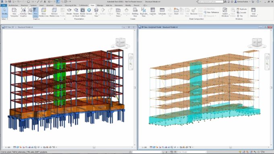Click the favorites star icon in title bar
The width and height of the screenshot is (274, 154).
tap(232, 2)
